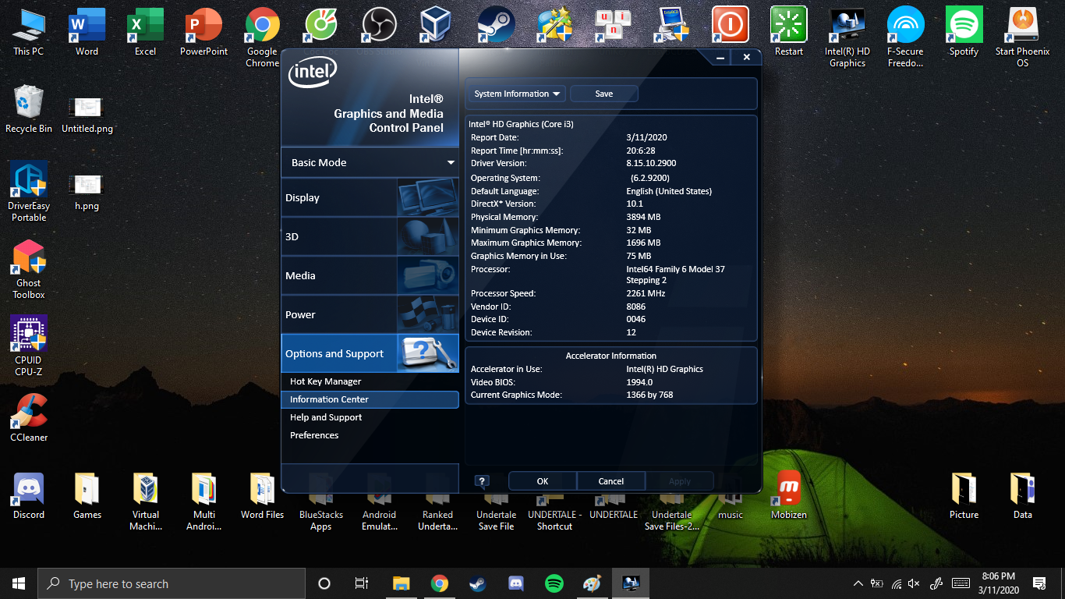This screenshot has width=1065, height=599.
Task: Open Steam in the taskbar
Action: coord(477,583)
